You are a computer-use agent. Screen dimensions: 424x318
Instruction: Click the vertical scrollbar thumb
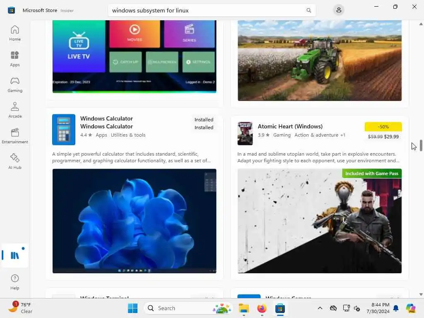tap(421, 145)
